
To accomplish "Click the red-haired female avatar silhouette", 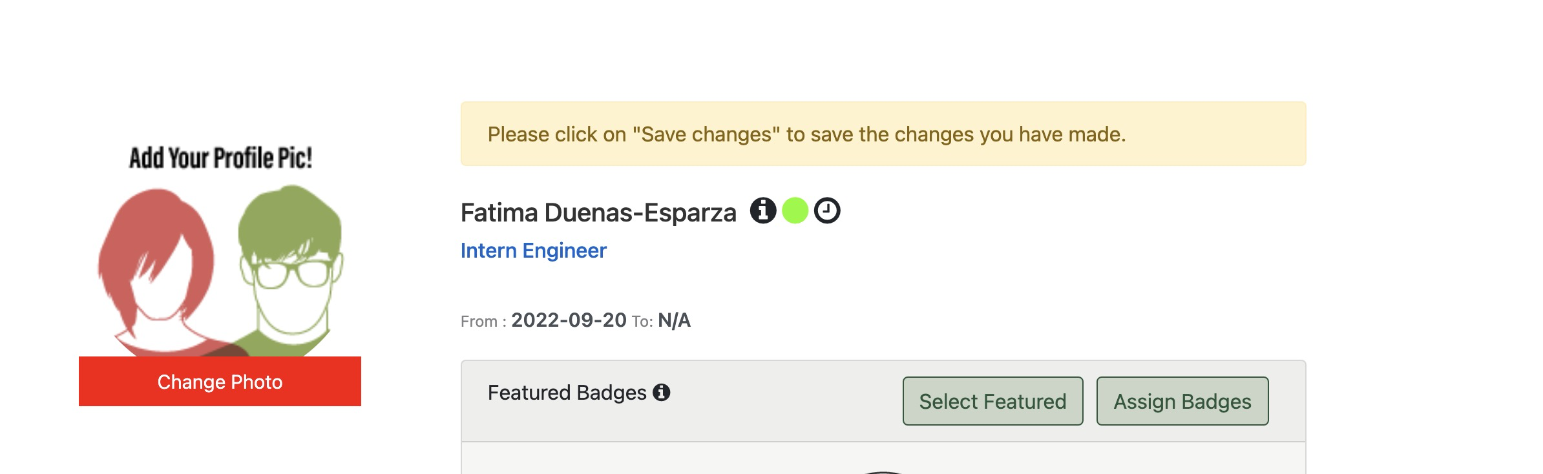I will click(x=158, y=271).
